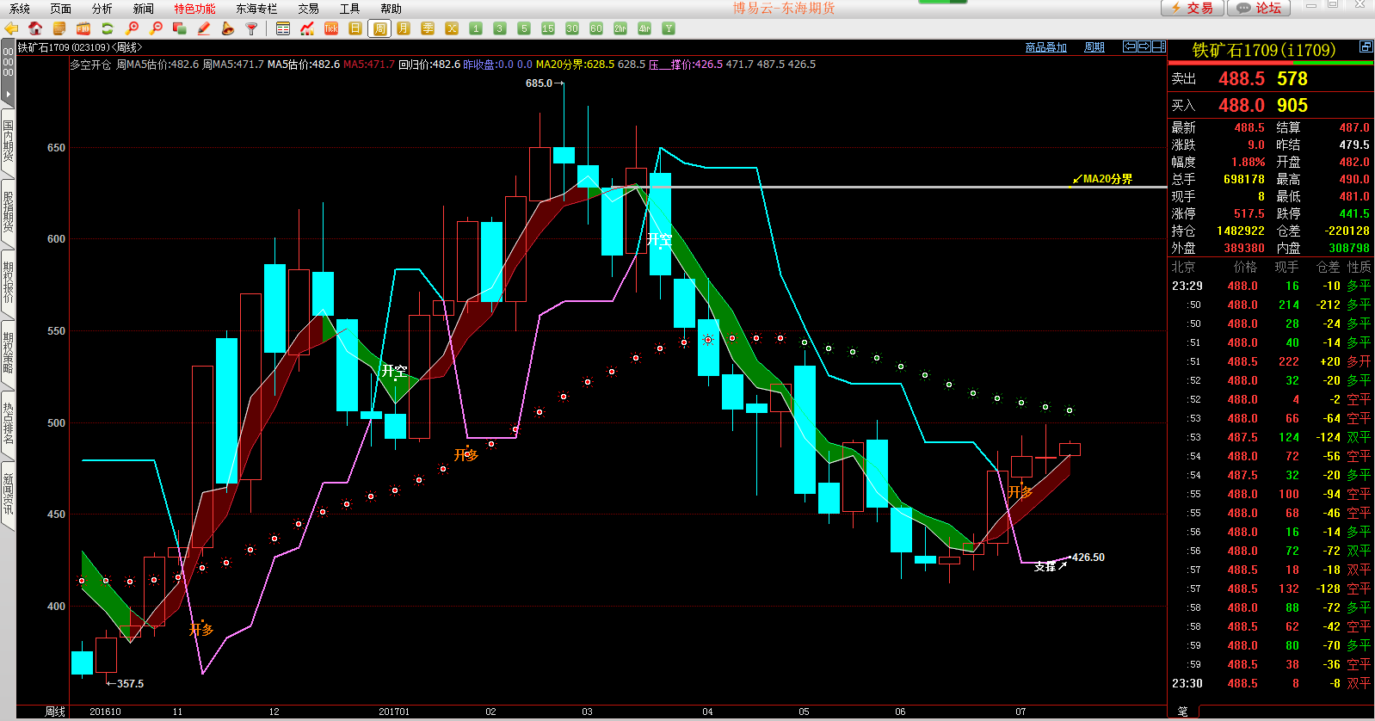Click the Home house icon in toolbar
The width and height of the screenshot is (1375, 721).
35,28
